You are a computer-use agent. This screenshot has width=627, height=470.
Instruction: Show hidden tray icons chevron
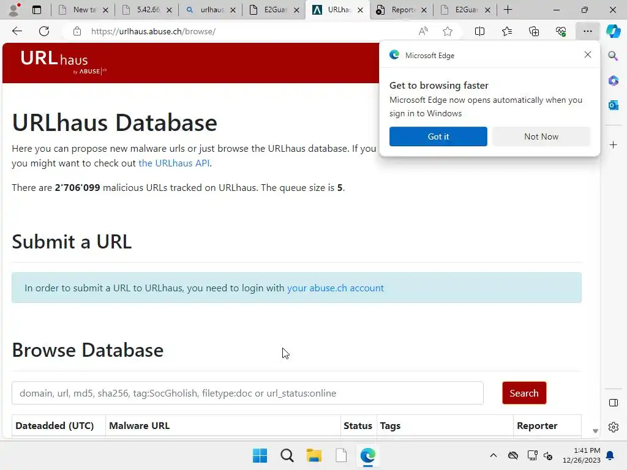tap(494, 455)
